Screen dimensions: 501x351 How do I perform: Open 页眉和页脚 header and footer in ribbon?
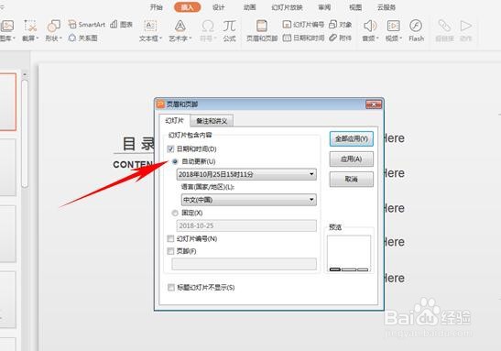pyautogui.click(x=262, y=30)
